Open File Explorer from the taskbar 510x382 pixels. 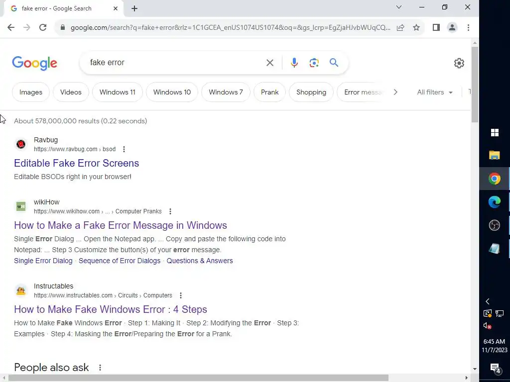[495, 155]
